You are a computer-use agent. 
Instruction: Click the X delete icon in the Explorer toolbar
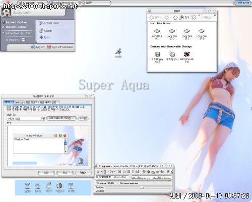pos(194,17)
